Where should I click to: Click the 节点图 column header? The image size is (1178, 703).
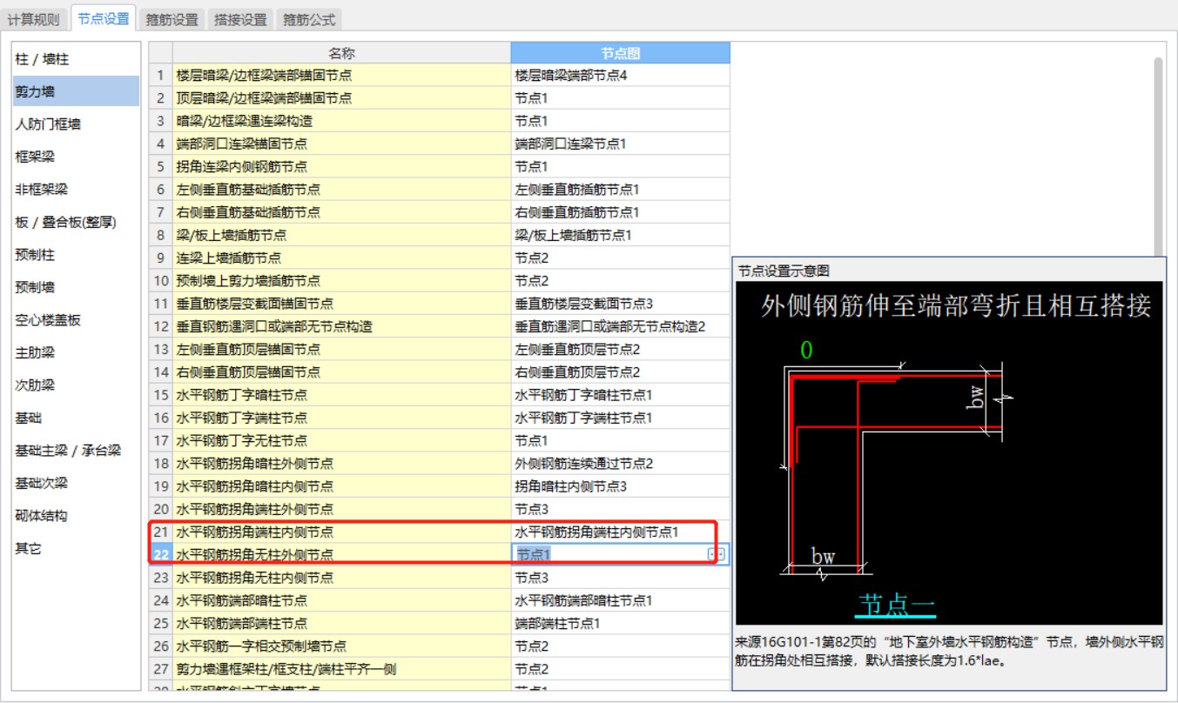click(621, 53)
